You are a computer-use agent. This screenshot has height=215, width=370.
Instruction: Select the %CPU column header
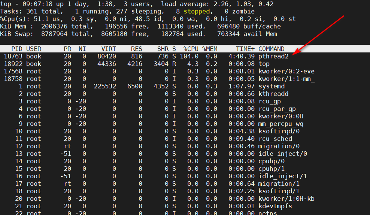[191, 49]
